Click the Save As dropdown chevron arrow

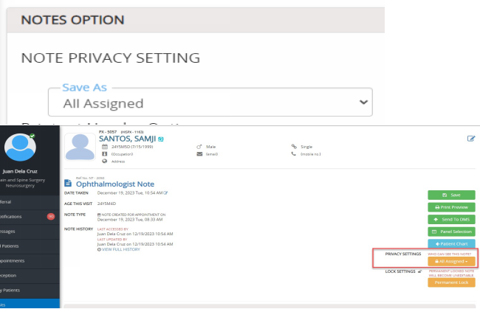361,103
